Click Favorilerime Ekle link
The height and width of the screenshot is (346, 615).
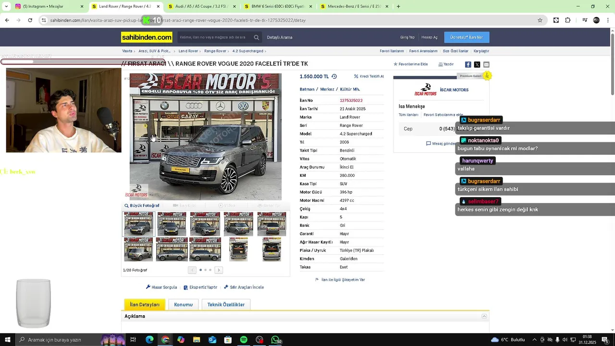411,64
